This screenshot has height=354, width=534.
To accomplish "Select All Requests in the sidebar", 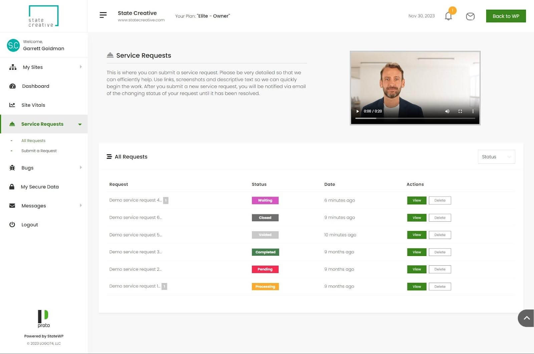I will (x=33, y=140).
